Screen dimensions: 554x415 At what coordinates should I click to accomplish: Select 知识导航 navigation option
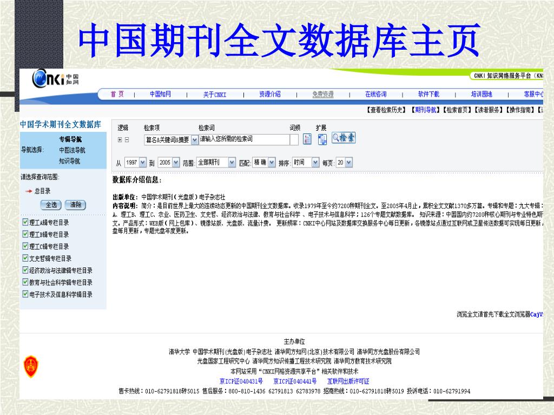(70, 161)
